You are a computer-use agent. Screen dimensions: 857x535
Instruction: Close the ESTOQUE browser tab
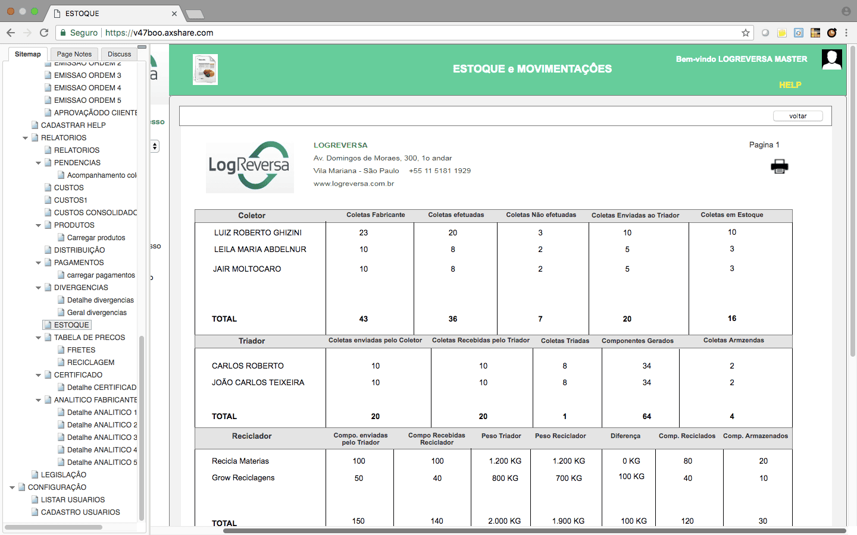pyautogui.click(x=174, y=13)
